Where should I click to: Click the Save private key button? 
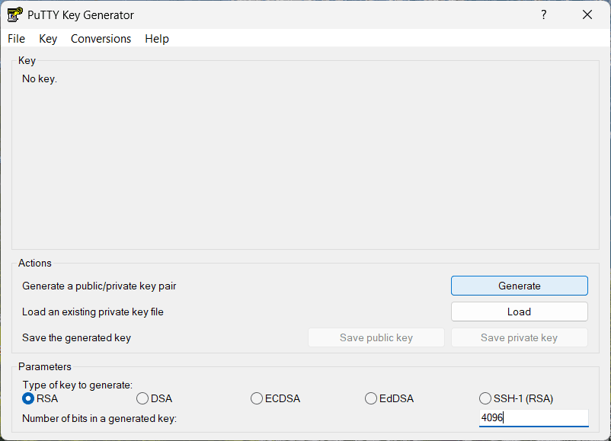coord(520,337)
